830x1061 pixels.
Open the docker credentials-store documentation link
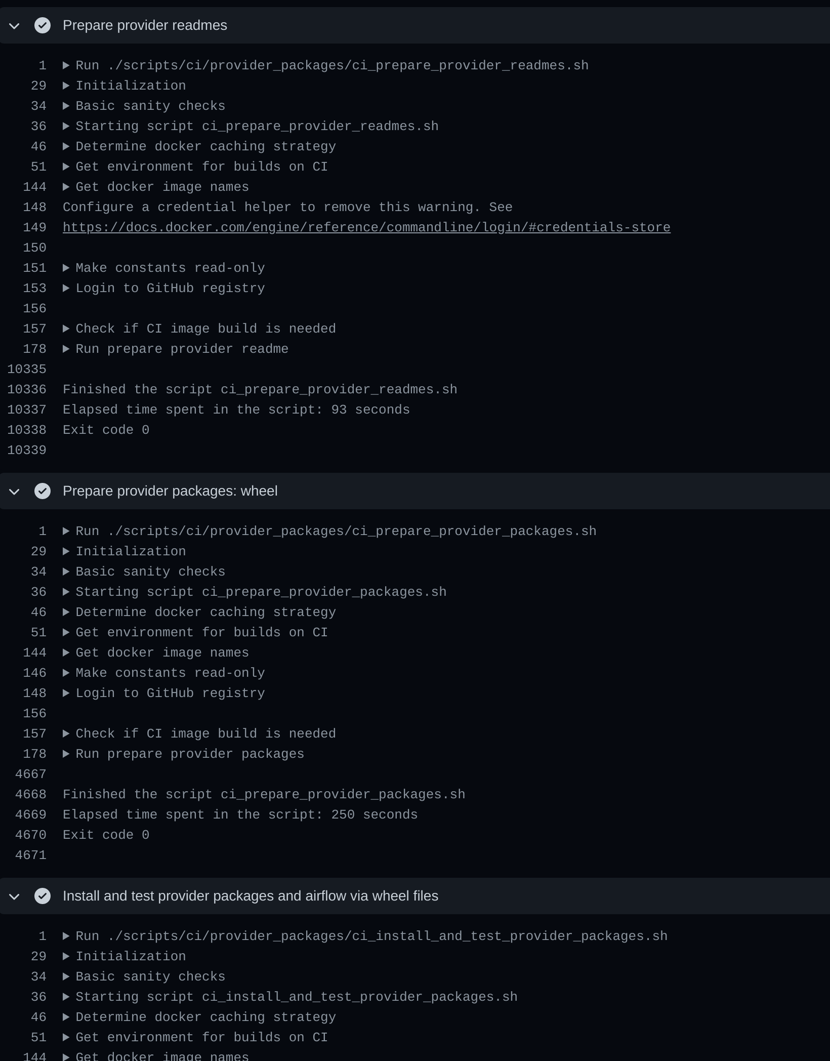(366, 227)
